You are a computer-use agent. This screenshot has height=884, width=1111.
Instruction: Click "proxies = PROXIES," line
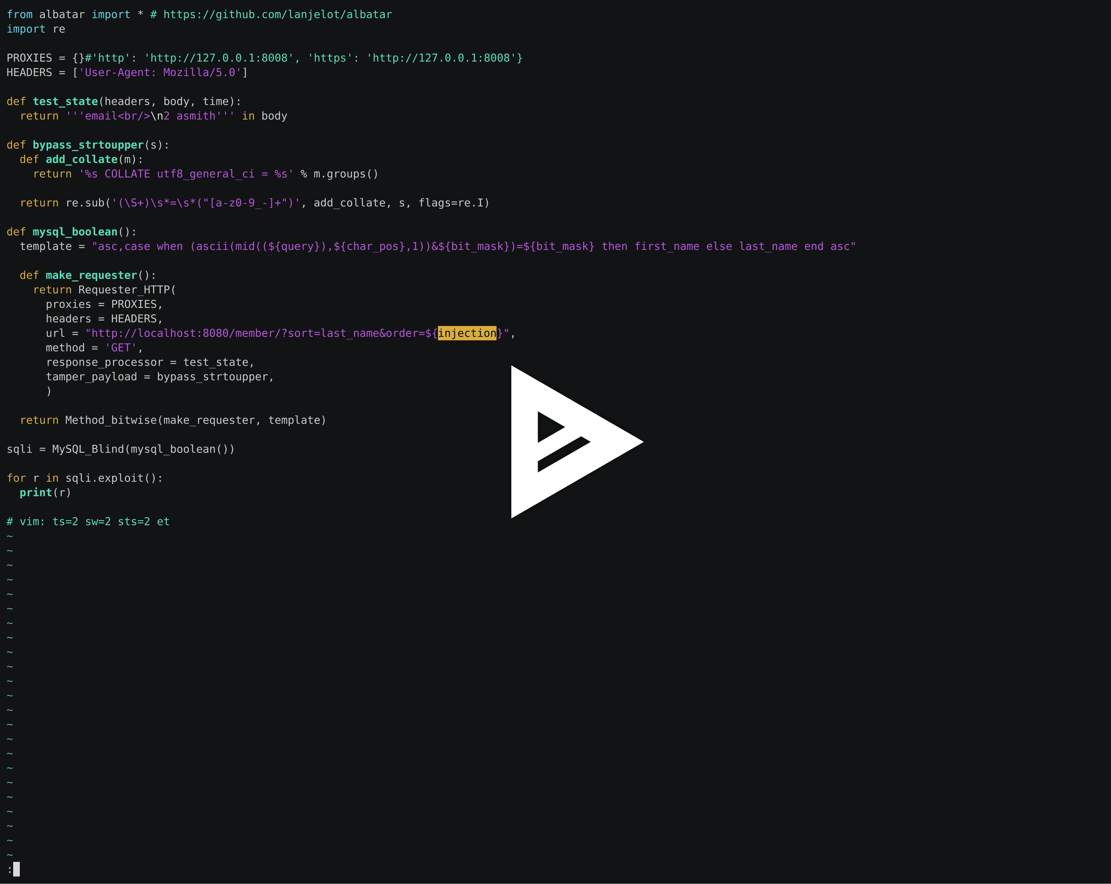click(104, 304)
